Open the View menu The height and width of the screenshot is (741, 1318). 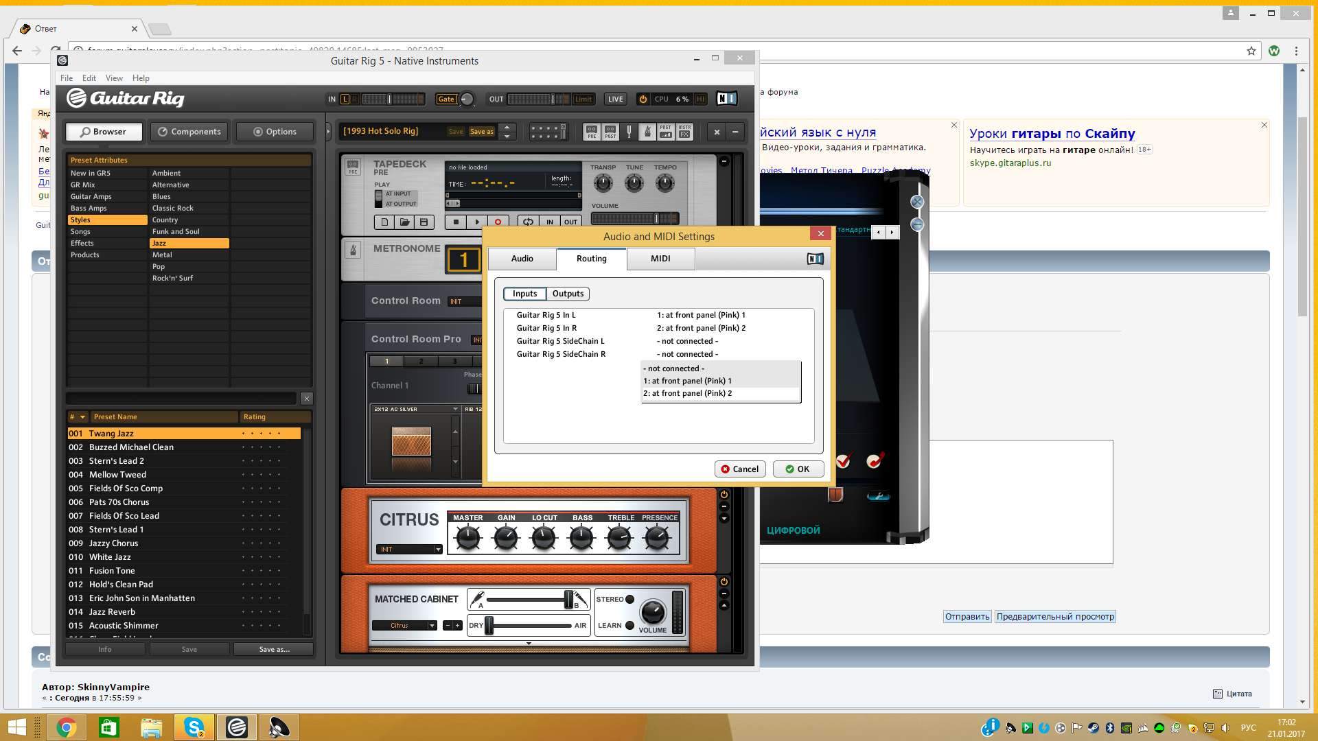[114, 78]
